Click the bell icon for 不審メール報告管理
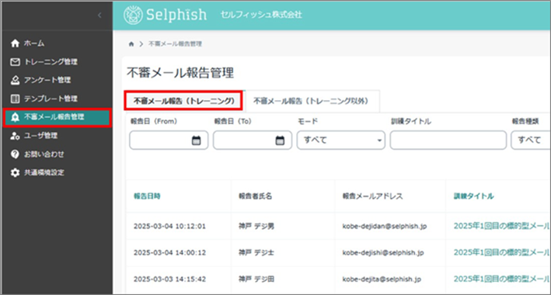The image size is (551, 295). [15, 117]
